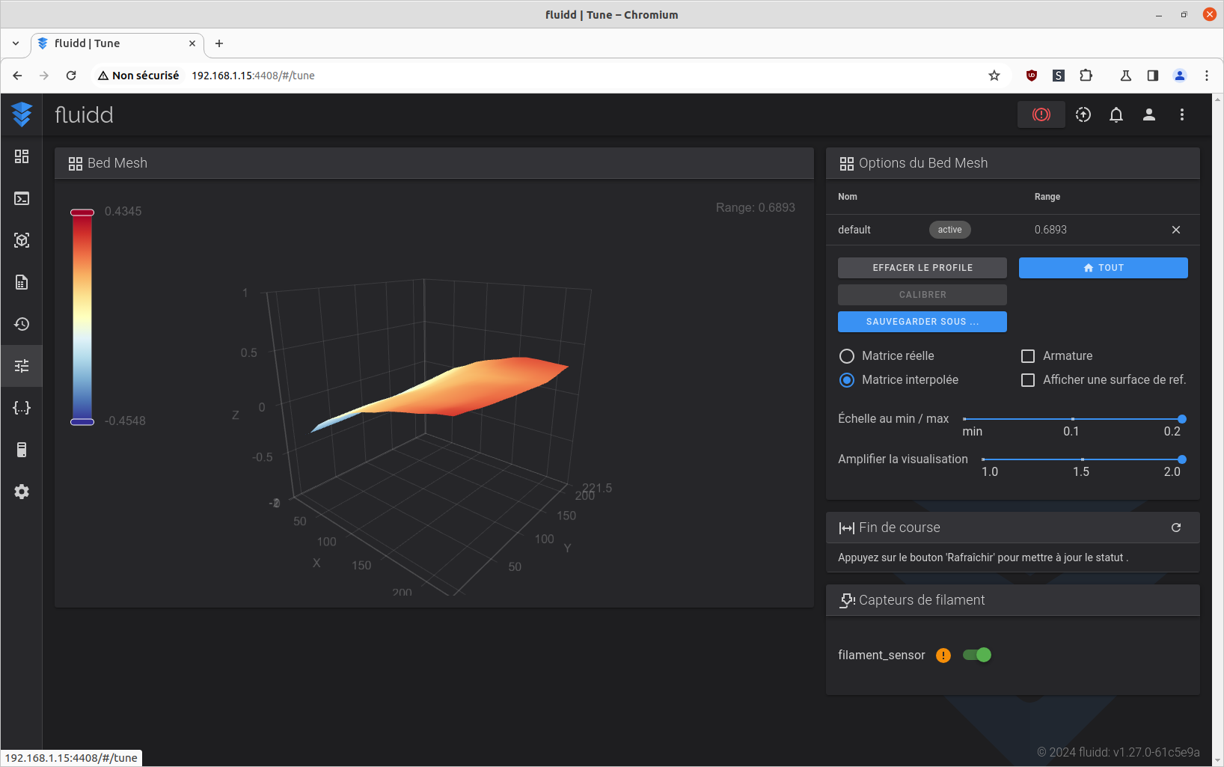The width and height of the screenshot is (1224, 767).
Task: Open the History page in sidebar
Action: (22, 324)
